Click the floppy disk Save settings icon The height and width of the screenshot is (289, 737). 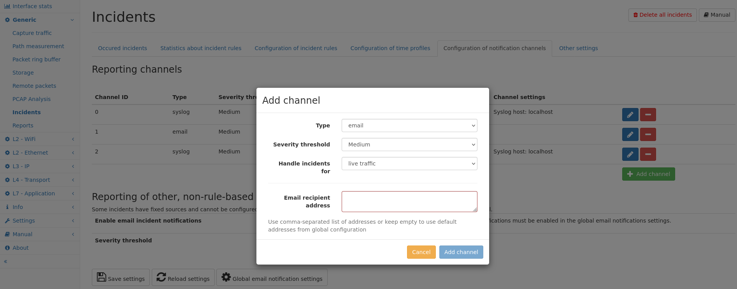[x=102, y=277]
